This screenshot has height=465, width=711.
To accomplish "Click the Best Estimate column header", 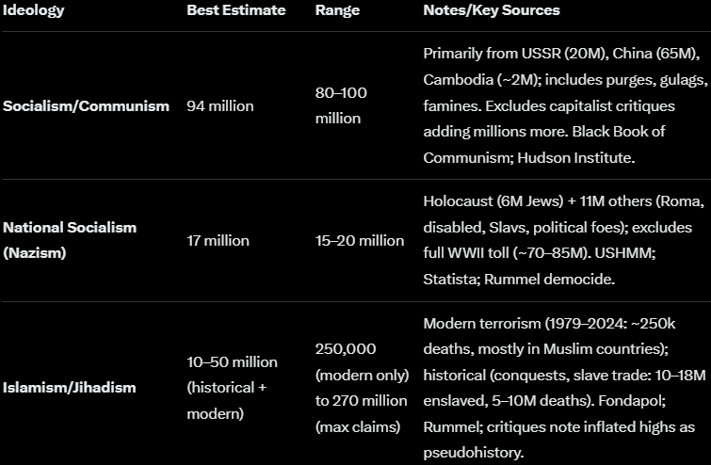I will (x=234, y=10).
